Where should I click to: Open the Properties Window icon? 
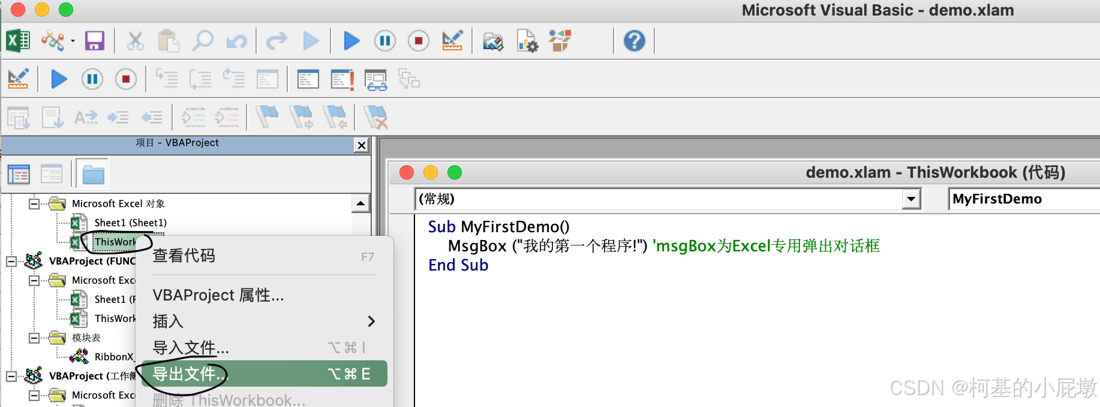pyautogui.click(x=527, y=41)
